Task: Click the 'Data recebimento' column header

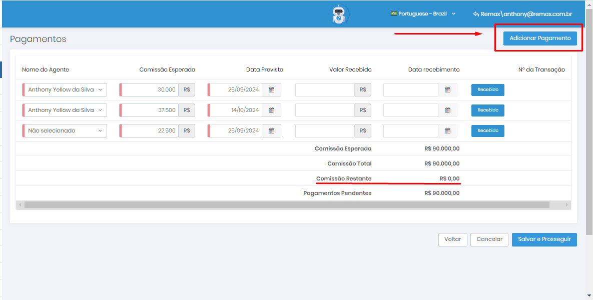Action: [x=434, y=69]
